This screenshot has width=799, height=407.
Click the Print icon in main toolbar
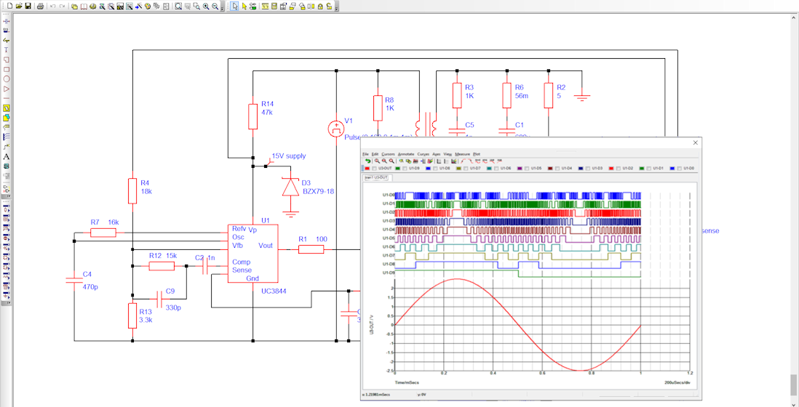40,6
